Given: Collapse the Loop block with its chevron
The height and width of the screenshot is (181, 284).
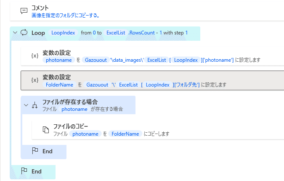Looking at the screenshot, I should [15, 33].
